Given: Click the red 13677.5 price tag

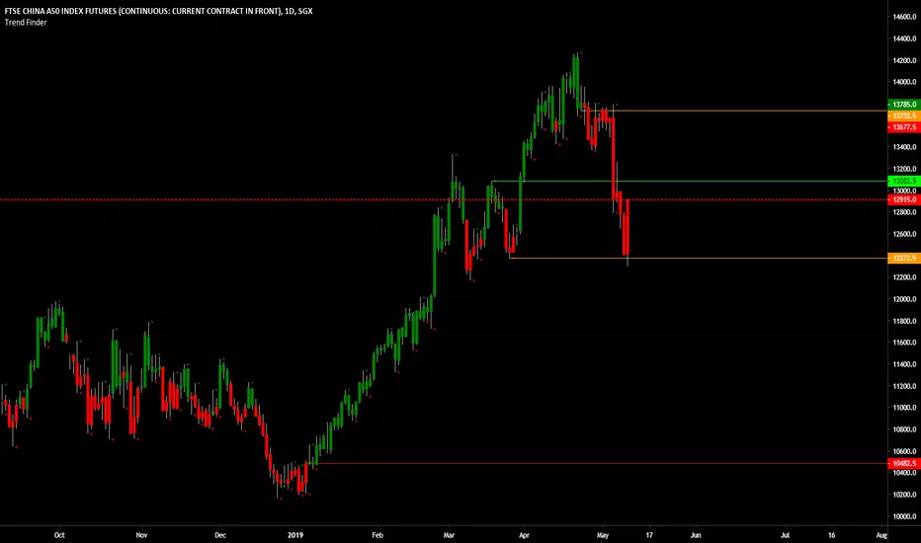Looking at the screenshot, I should coord(904,127).
